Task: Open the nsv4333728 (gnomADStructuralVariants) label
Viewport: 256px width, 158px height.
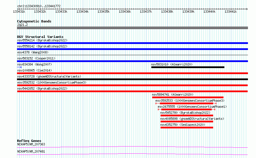Action: click(x=49, y=76)
